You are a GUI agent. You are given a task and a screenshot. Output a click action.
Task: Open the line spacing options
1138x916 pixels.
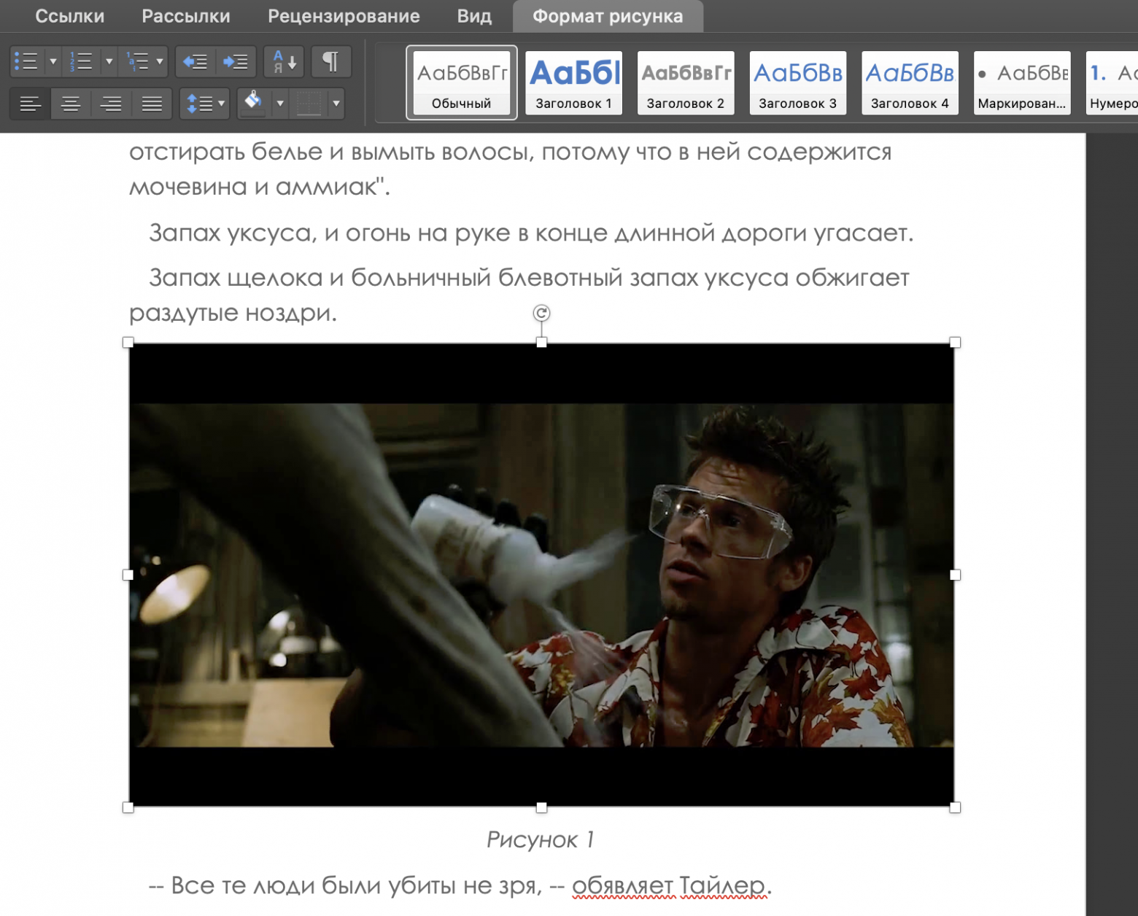[x=200, y=104]
